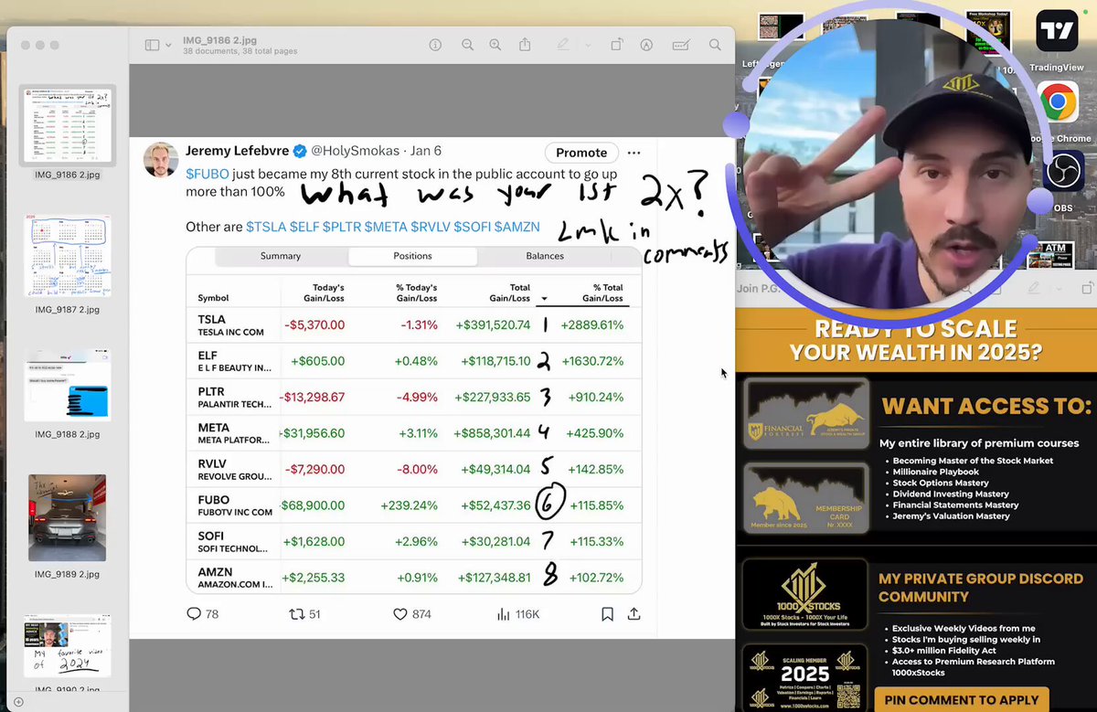Click the reply icon with 78 comments
The image size is (1097, 712).
194,614
